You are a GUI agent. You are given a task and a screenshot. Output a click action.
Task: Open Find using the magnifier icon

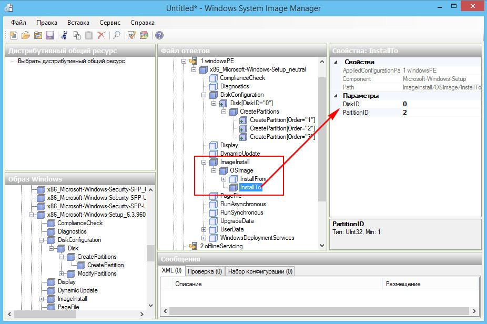click(x=116, y=35)
